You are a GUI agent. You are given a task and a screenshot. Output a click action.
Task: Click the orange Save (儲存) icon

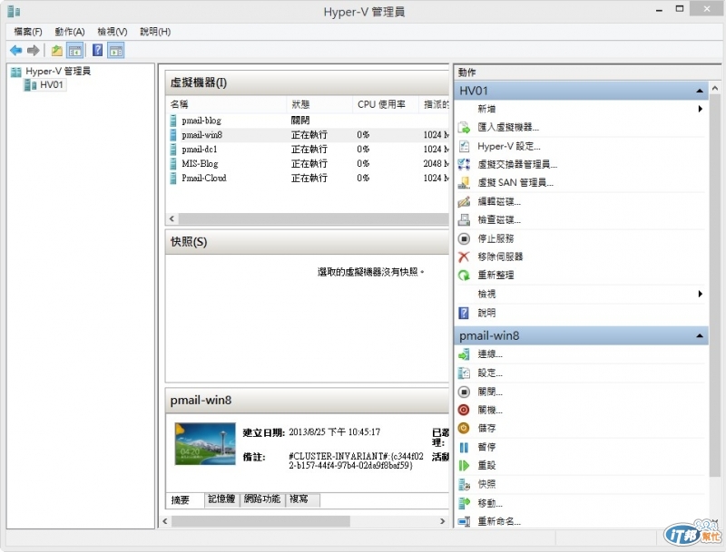[464, 428]
